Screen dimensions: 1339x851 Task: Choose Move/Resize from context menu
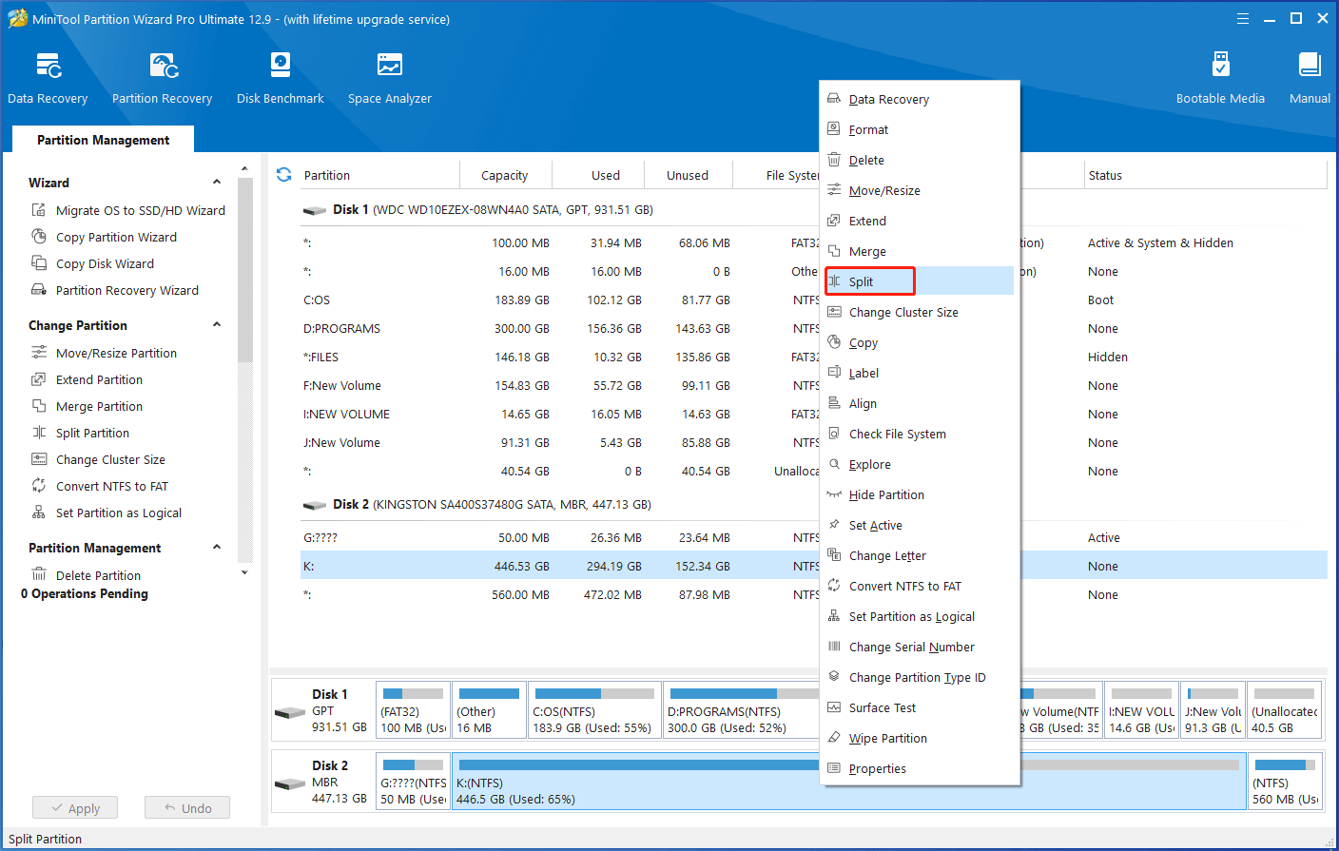(919, 190)
